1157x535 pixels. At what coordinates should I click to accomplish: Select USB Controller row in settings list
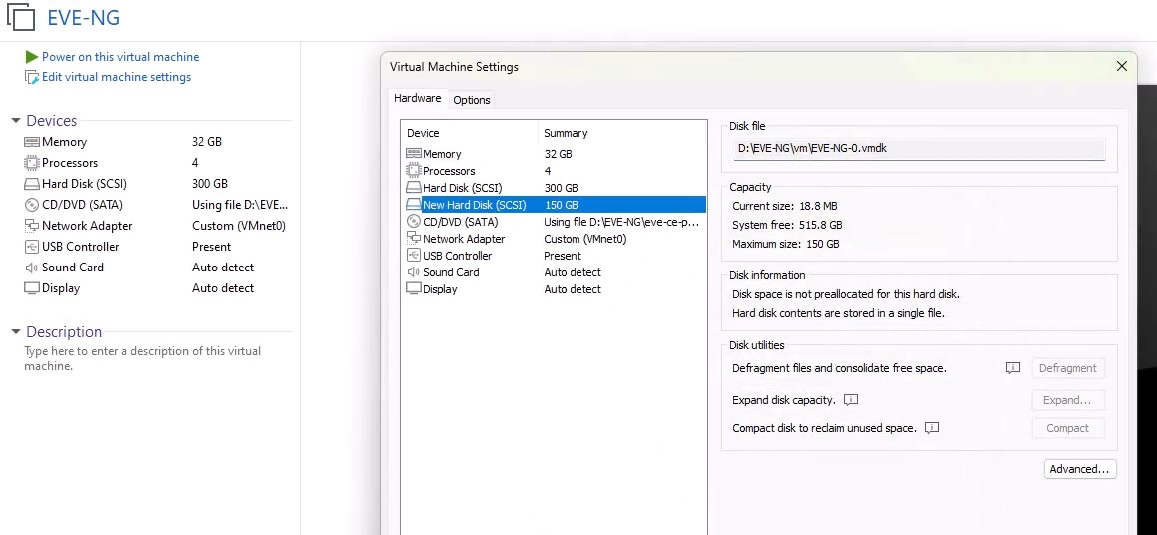click(554, 256)
